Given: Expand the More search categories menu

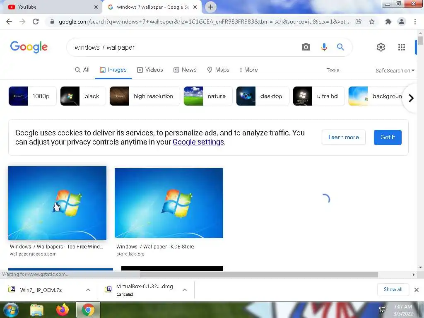Looking at the screenshot, I should (248, 70).
